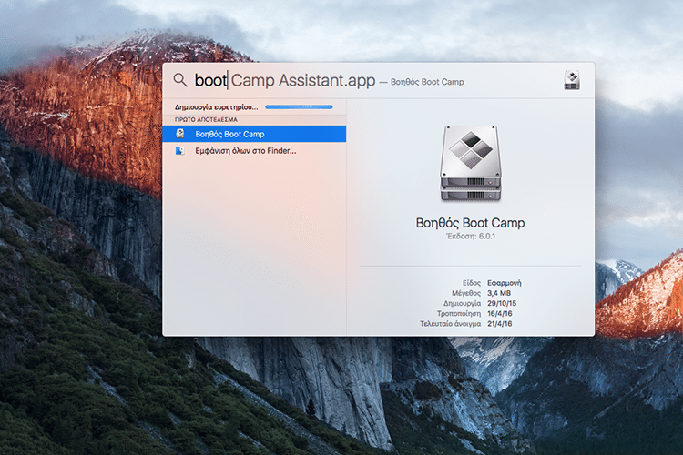Click the Spotlight magnifying glass icon
Screen dimensions: 683x455
pos(180,80)
